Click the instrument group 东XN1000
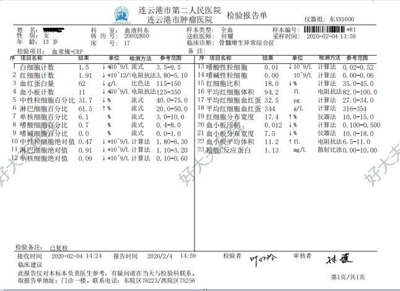Screen dimensions: 400x291 point(342,19)
